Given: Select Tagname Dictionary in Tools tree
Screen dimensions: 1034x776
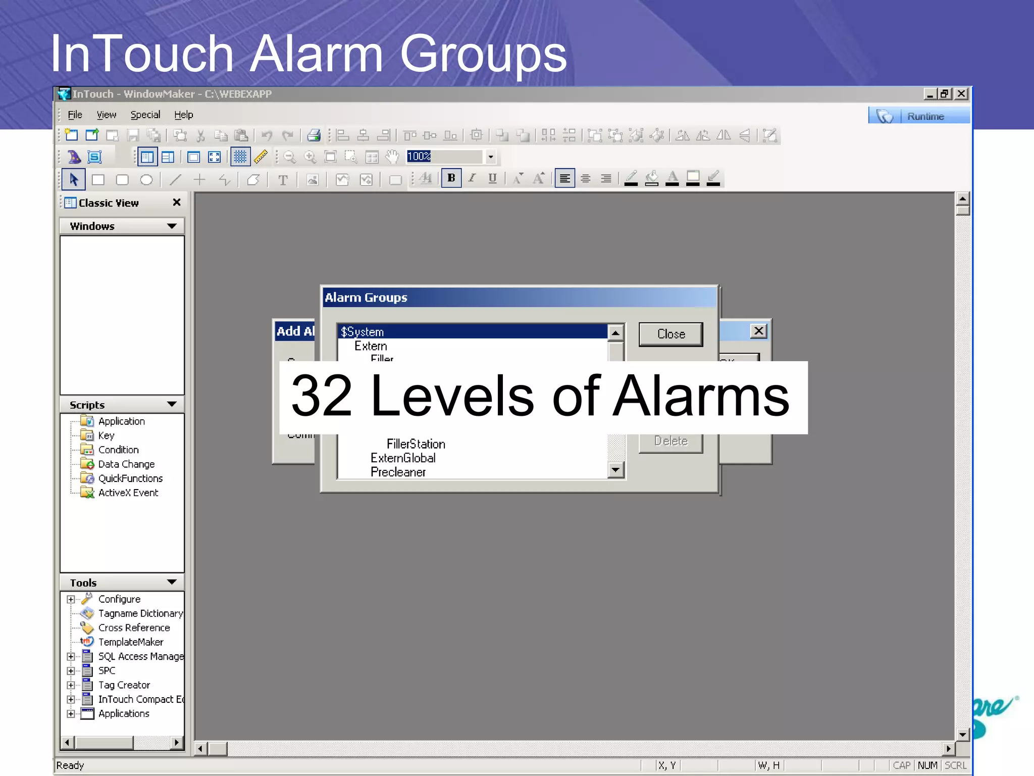Looking at the screenshot, I should point(141,613).
